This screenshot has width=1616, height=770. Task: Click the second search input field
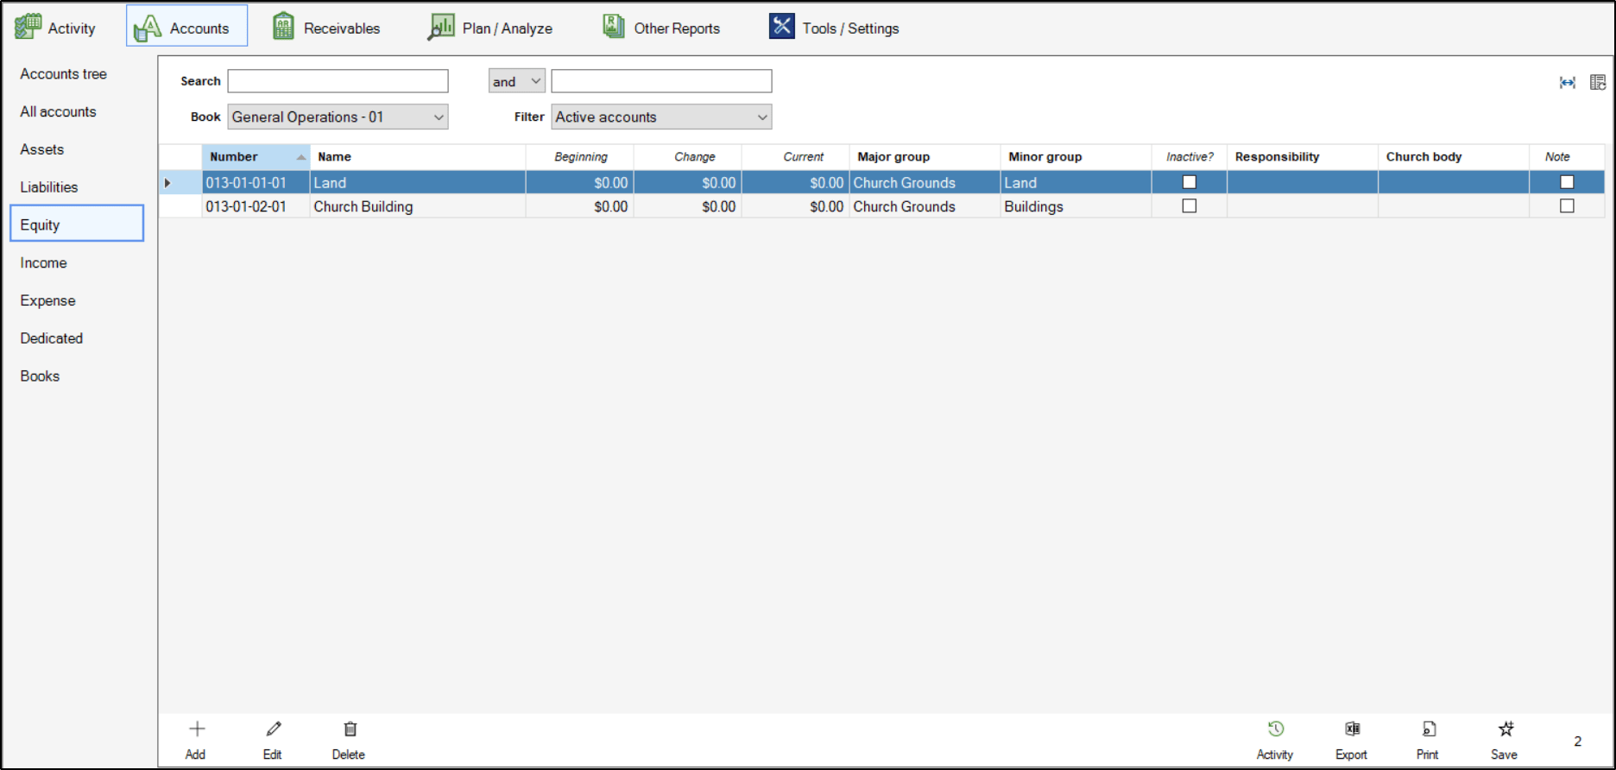661,81
